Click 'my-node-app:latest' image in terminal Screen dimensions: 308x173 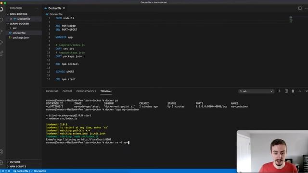coord(87,107)
